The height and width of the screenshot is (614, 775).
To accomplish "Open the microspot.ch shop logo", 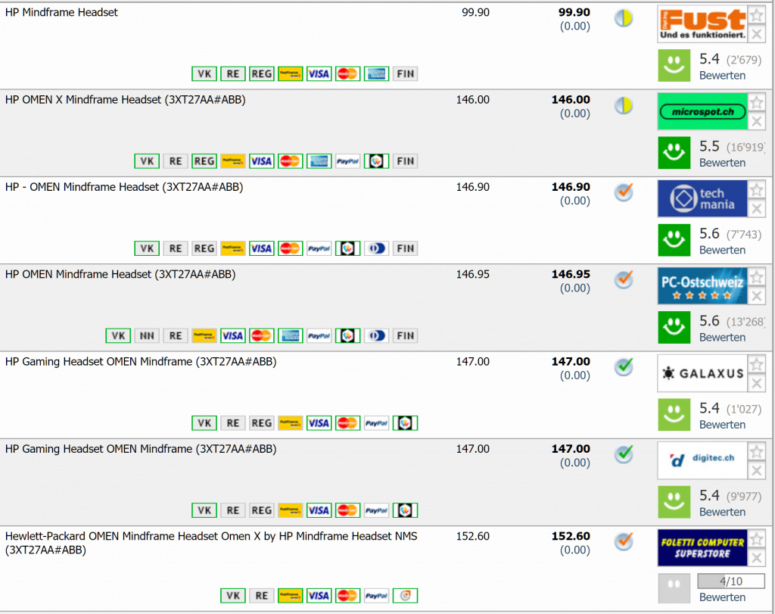I will (x=702, y=112).
